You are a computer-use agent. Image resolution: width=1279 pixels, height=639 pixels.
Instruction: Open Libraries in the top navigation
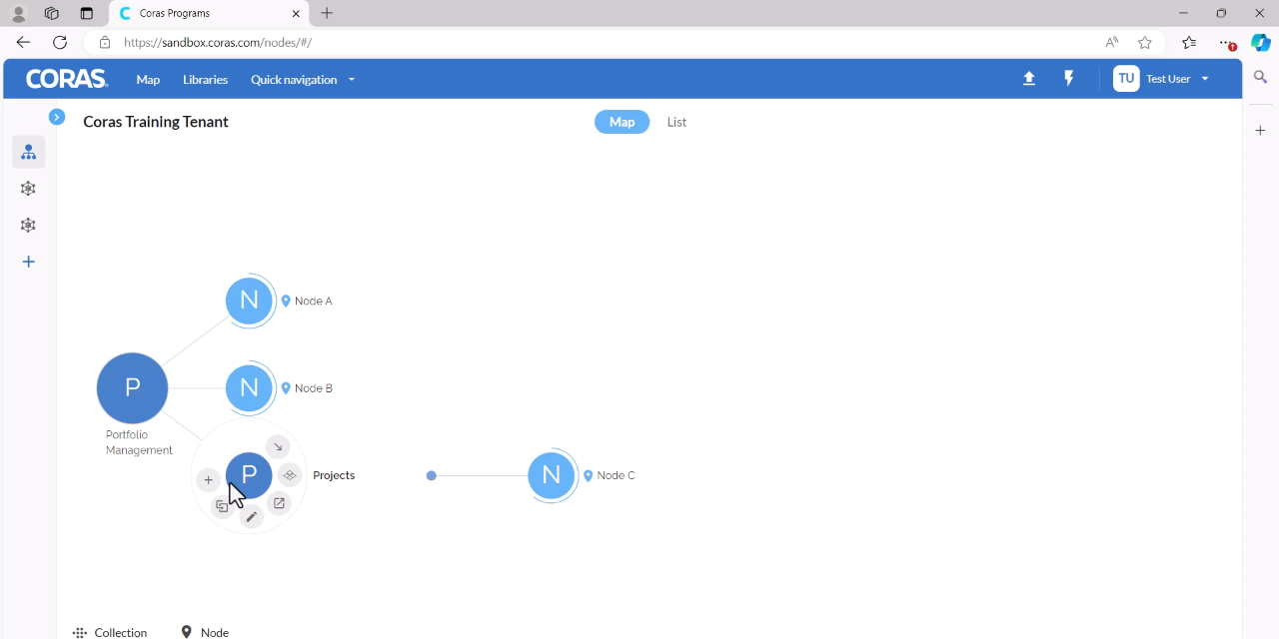(x=205, y=80)
